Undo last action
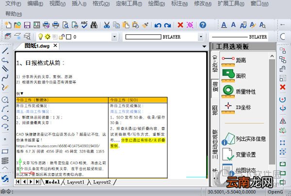This screenshot has height=196, width=291. [158, 25]
